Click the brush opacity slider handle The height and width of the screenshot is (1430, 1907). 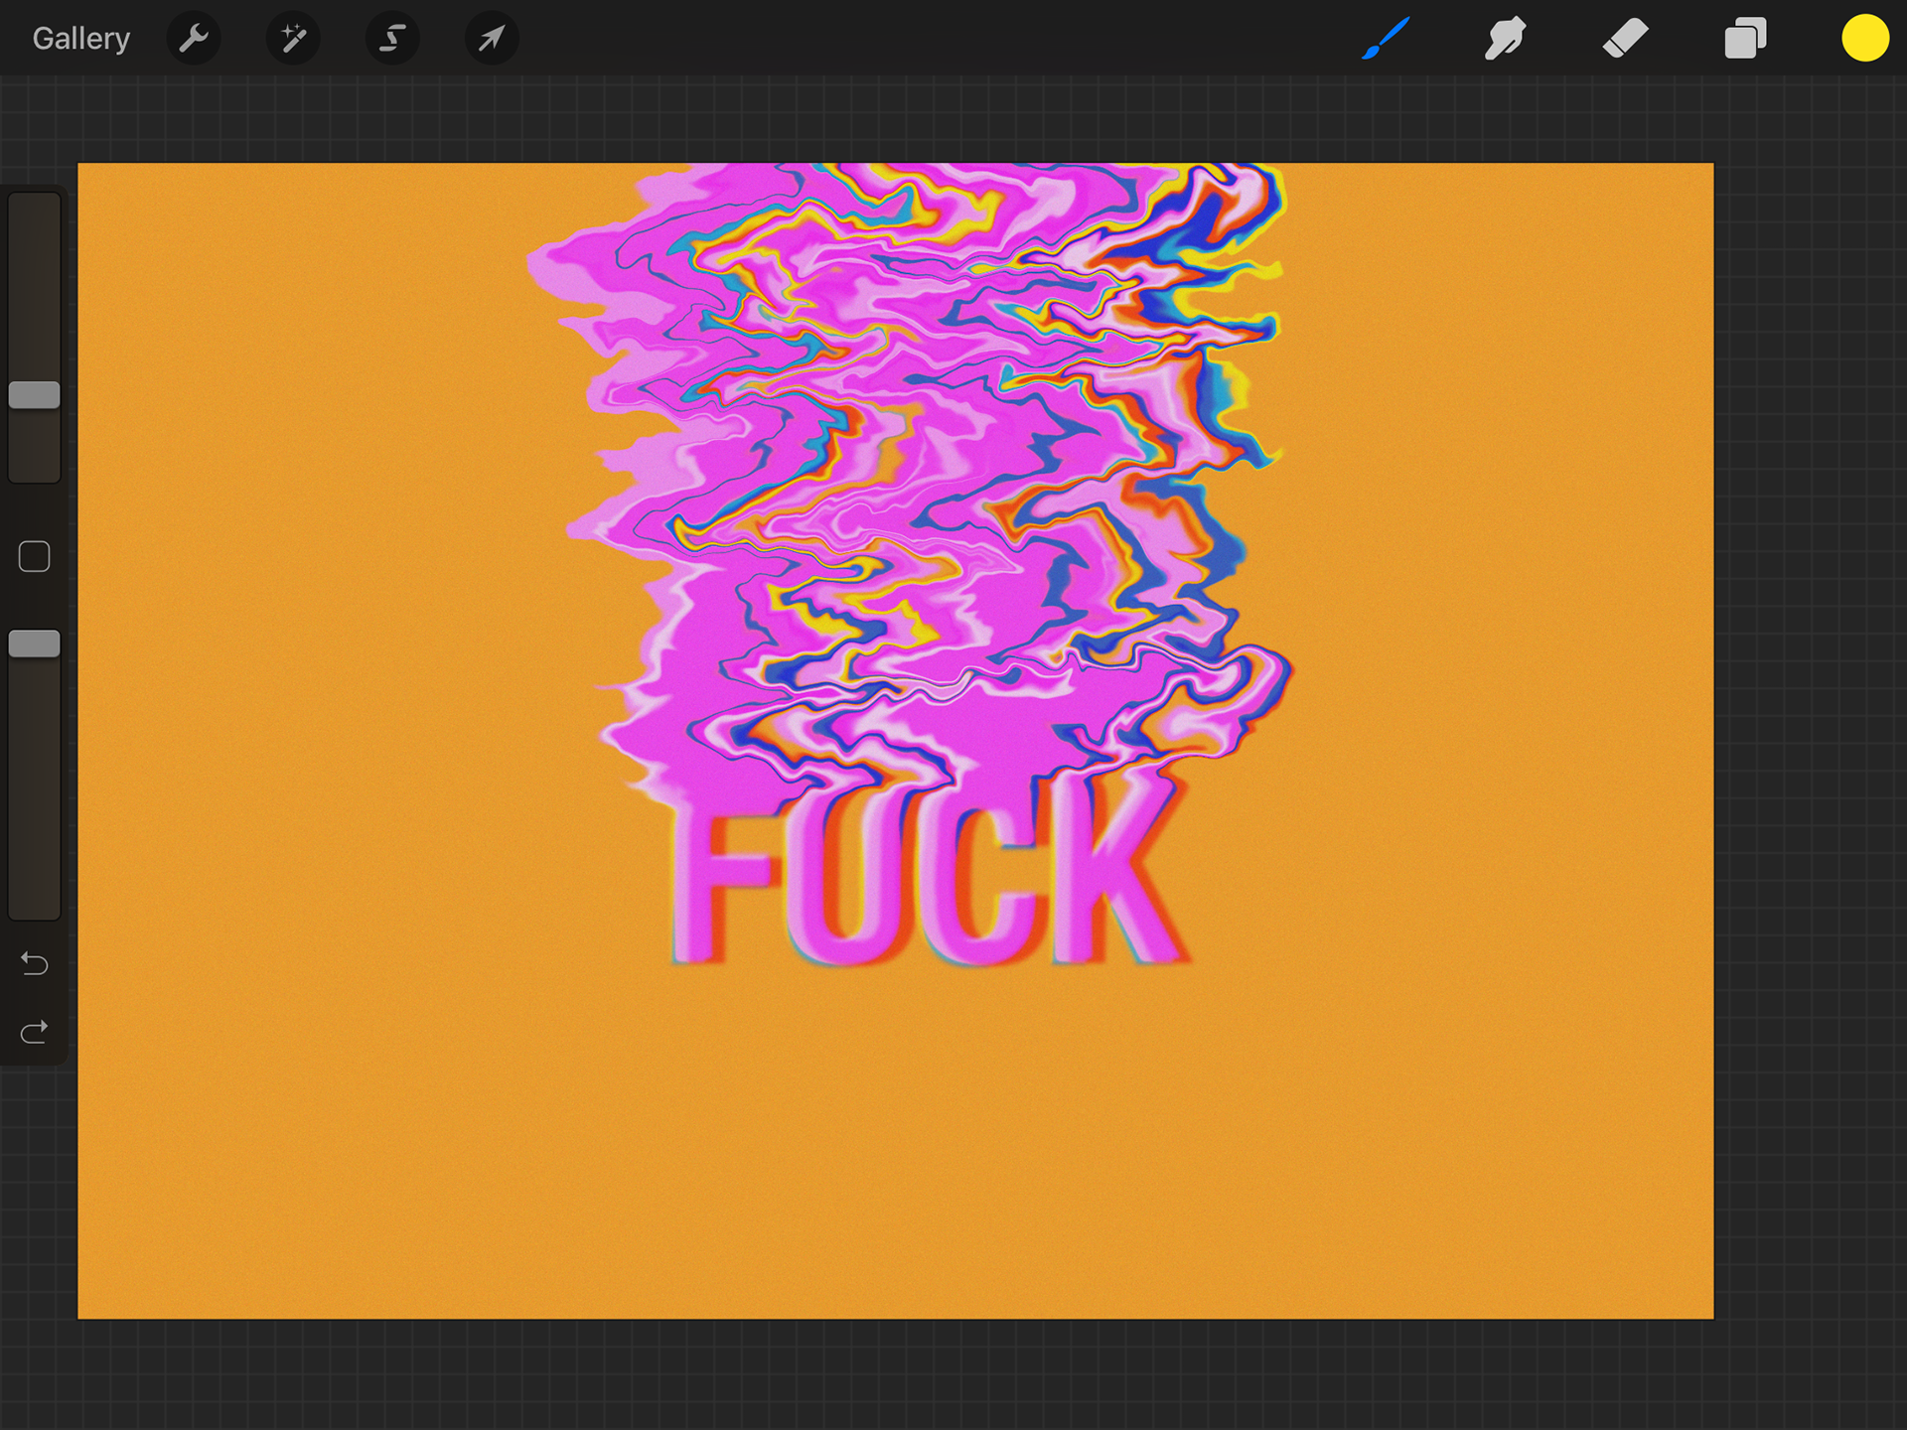pyautogui.click(x=35, y=643)
